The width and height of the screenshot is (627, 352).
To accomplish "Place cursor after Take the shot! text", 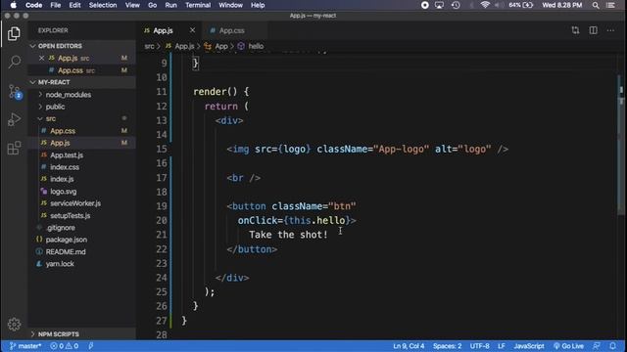I will tap(328, 235).
